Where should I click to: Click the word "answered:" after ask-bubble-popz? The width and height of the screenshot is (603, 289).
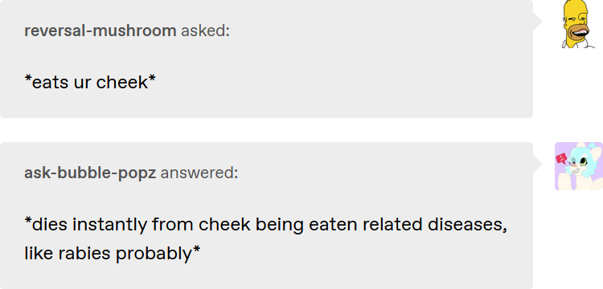point(199,173)
